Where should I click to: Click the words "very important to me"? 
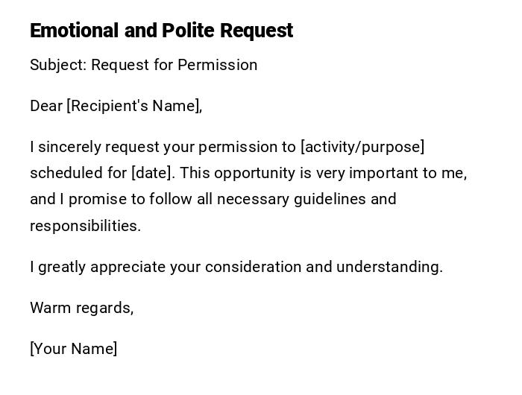391,173
